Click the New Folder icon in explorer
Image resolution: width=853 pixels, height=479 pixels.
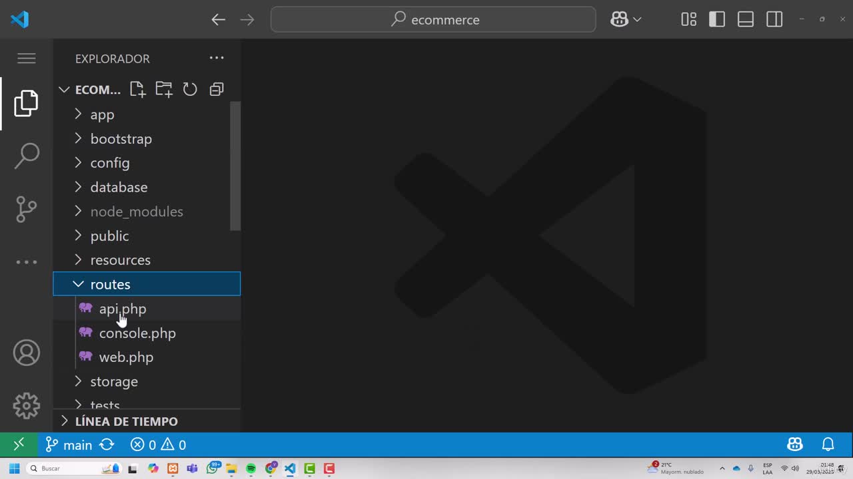point(163,89)
